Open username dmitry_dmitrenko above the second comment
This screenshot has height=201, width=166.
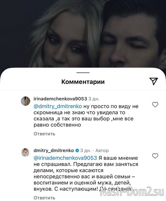pos(54,150)
